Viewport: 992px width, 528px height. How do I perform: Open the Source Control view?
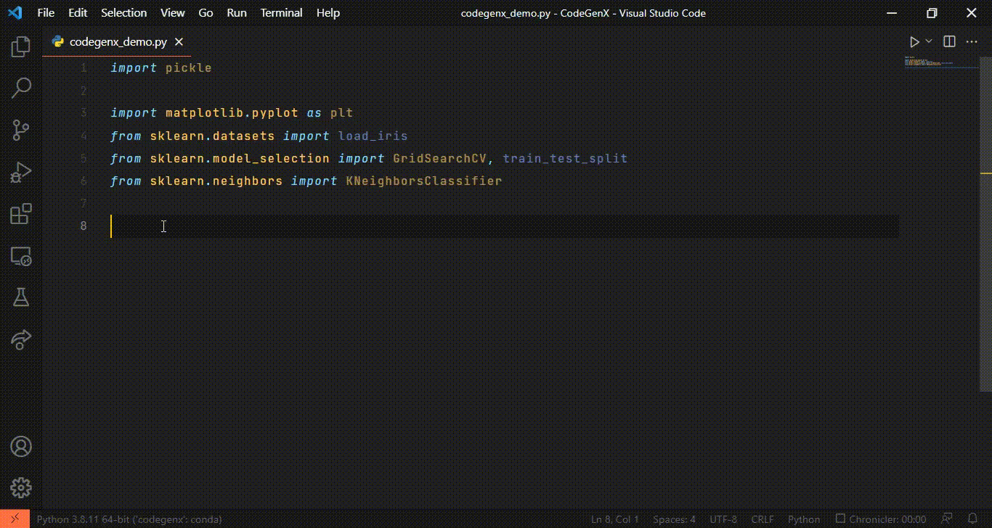tap(21, 131)
